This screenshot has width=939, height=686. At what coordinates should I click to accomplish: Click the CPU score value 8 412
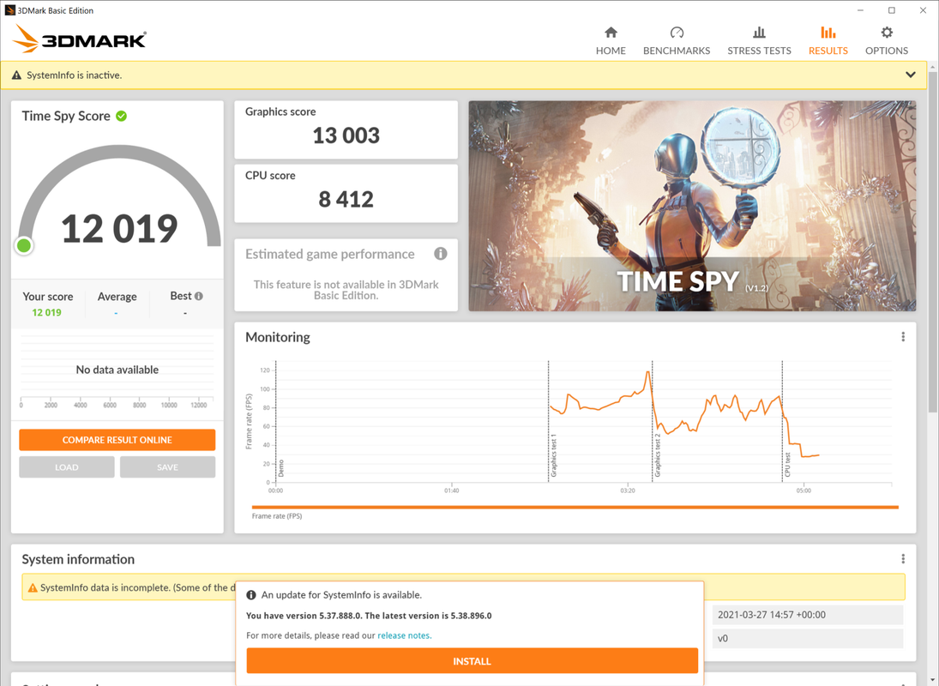click(346, 199)
